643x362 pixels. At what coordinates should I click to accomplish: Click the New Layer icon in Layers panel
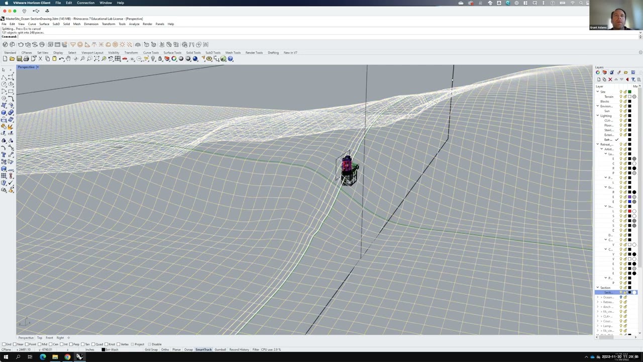599,79
